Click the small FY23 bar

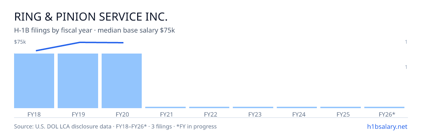[x=253, y=107]
